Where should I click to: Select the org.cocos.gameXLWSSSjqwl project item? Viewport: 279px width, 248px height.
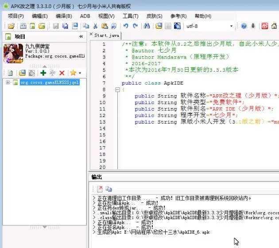click(50, 83)
